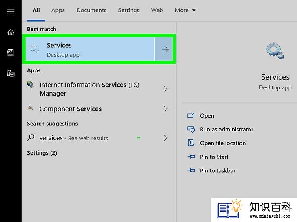Expand services web results chevron
The width and height of the screenshot is (297, 222).
pos(165,138)
